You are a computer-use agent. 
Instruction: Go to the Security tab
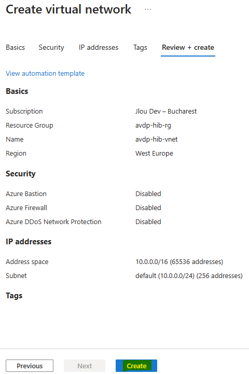click(51, 48)
